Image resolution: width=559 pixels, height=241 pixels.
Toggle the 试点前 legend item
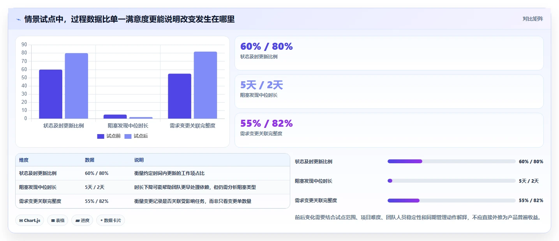pyautogui.click(x=109, y=136)
